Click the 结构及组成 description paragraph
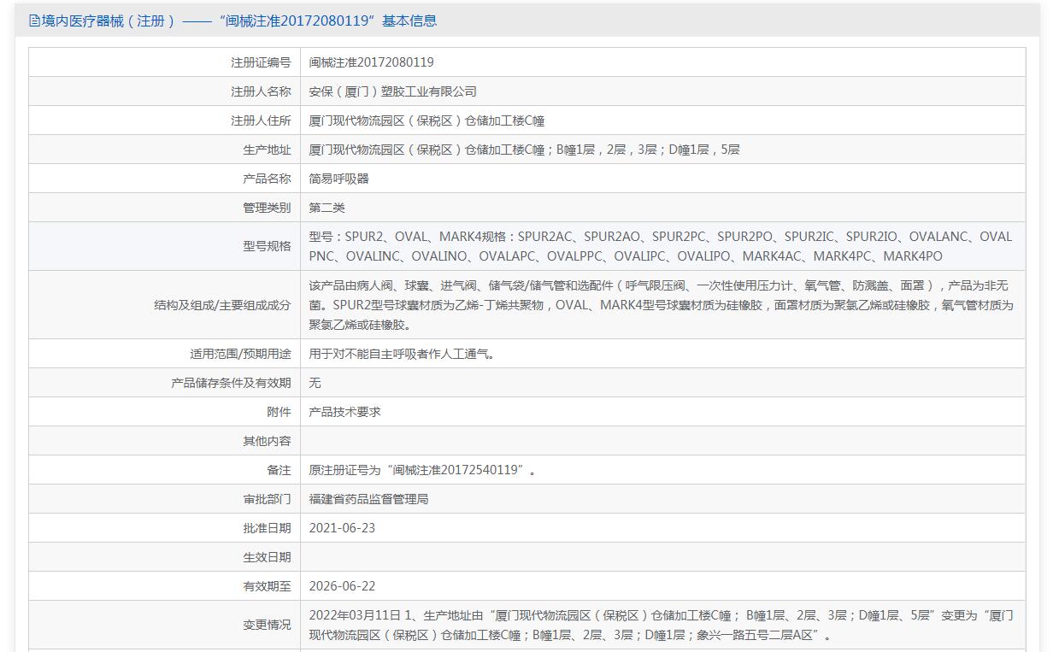Screen dimensions: 1059x652 coord(661,305)
